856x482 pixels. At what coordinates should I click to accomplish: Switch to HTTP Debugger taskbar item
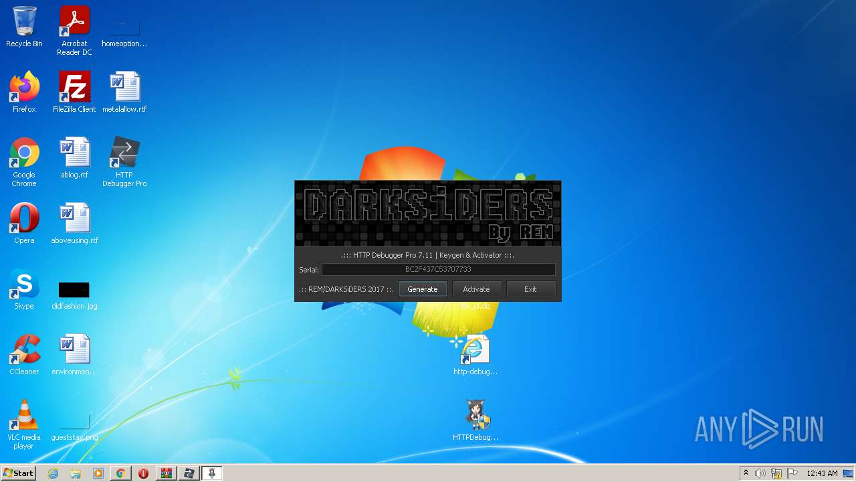[189, 473]
